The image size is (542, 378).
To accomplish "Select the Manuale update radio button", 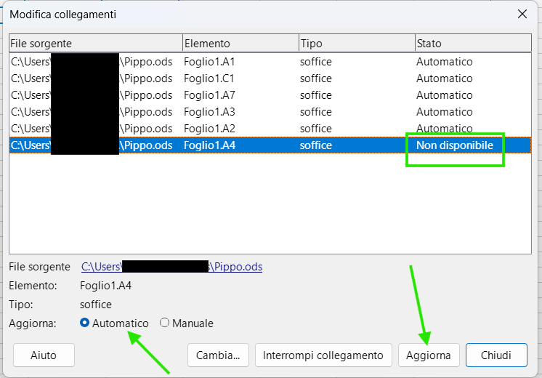I will [165, 323].
